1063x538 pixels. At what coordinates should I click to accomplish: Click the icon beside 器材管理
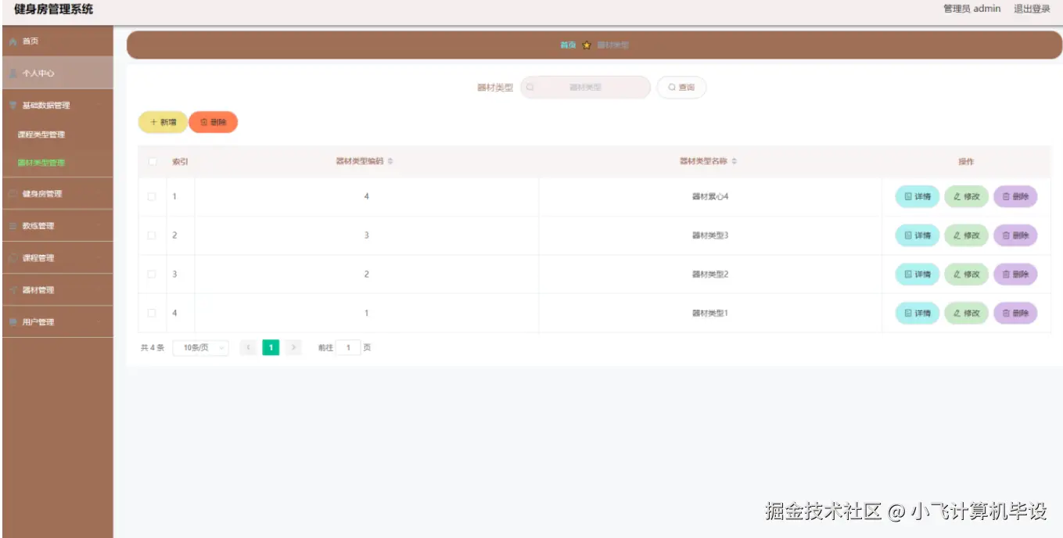pyautogui.click(x=13, y=290)
